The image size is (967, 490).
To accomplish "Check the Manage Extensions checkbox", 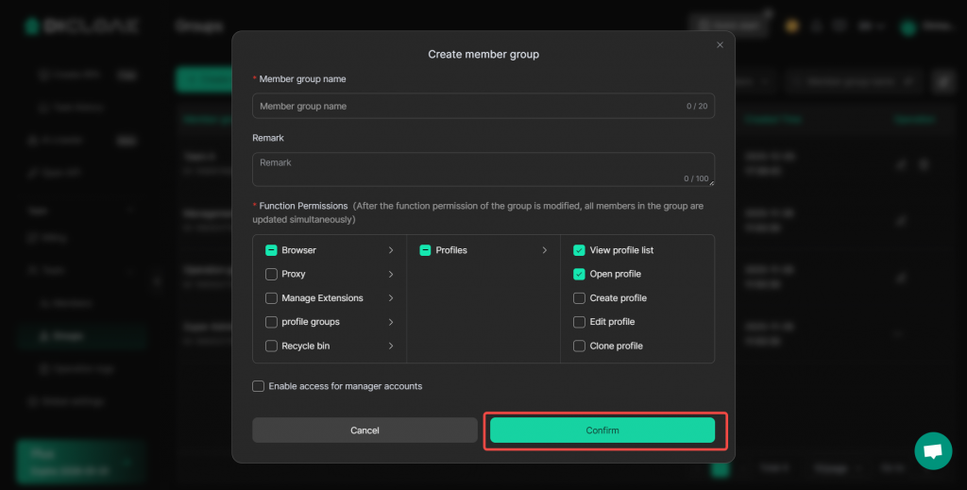I will [x=271, y=298].
